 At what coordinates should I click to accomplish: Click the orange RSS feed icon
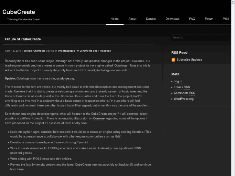click(x=173, y=60)
